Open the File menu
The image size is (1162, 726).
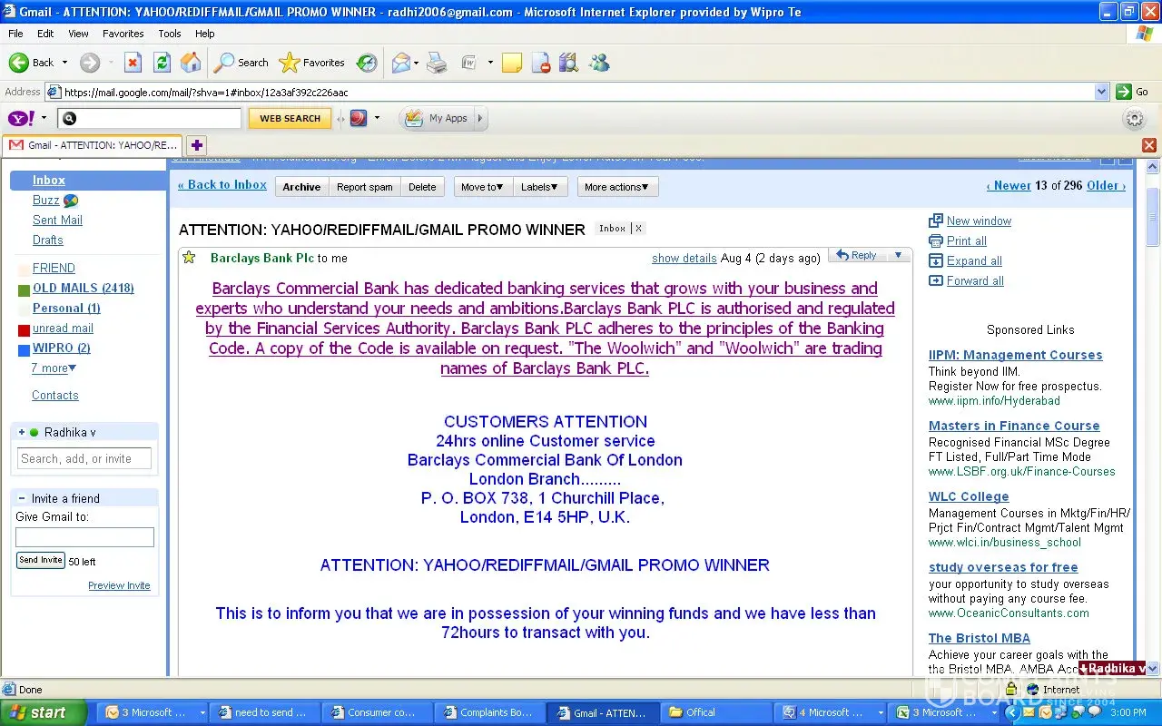pos(15,34)
